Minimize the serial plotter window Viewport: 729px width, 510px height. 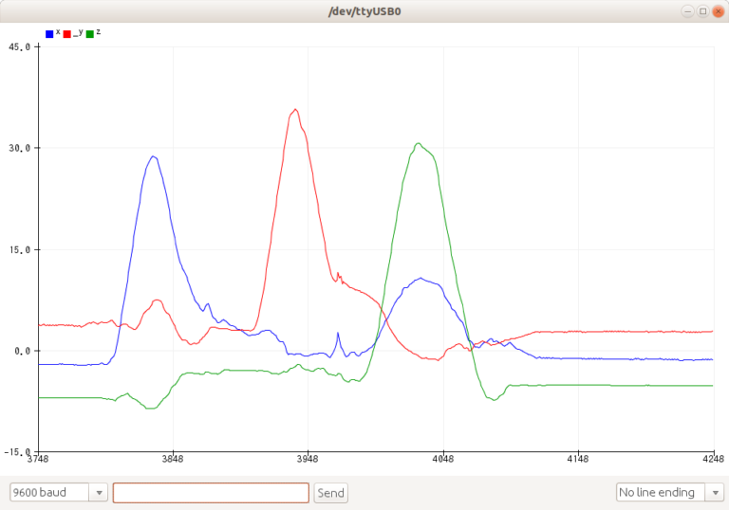pos(687,11)
